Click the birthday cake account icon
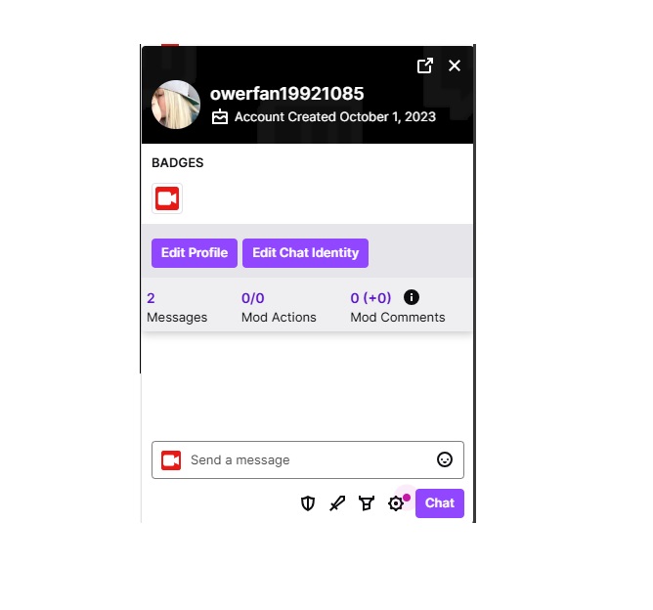This screenshot has height=610, width=653. click(x=220, y=117)
